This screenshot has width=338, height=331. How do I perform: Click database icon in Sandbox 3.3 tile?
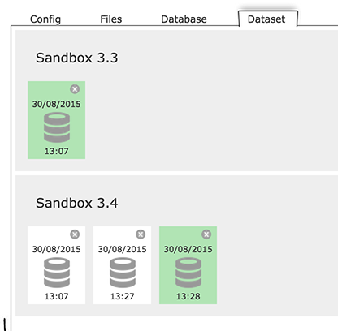coord(57,127)
